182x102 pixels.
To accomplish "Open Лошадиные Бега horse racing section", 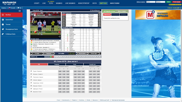I will [12, 29].
